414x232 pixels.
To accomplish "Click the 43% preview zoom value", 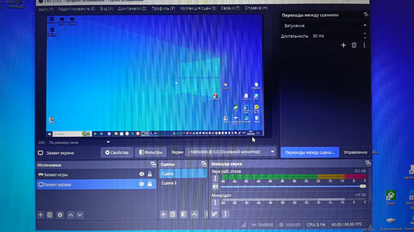I will (x=41, y=143).
